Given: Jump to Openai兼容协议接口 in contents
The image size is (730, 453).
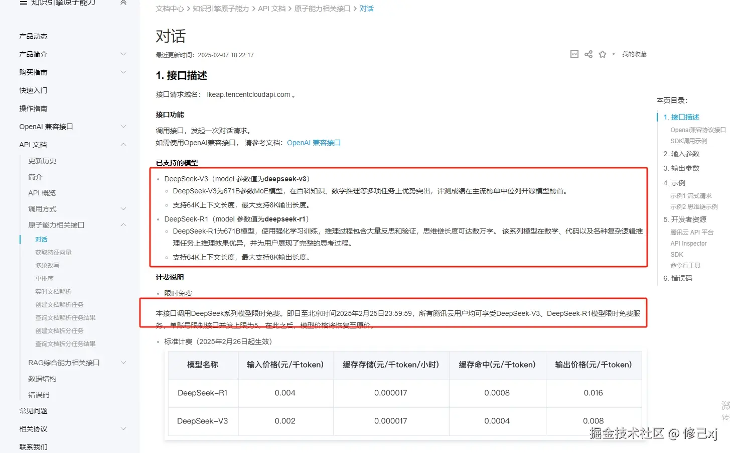Looking at the screenshot, I should point(698,130).
